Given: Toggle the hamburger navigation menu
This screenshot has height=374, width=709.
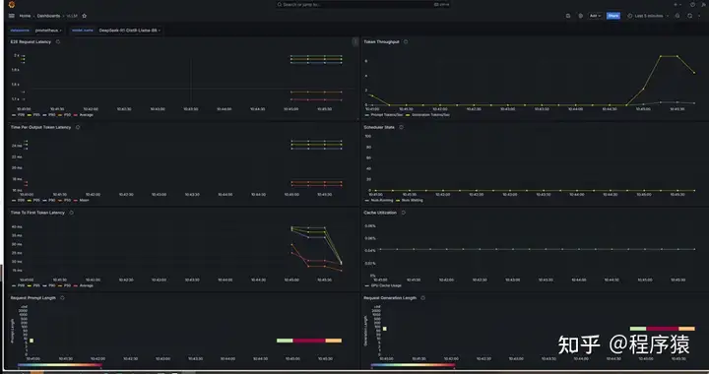Looking at the screenshot, I should [11, 16].
